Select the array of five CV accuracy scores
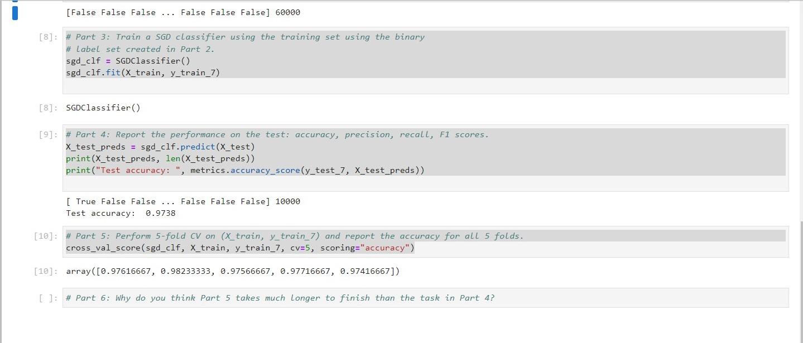Viewport: 803px width, 343px height. point(232,271)
